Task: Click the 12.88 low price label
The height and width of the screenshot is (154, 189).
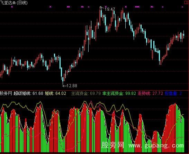Action: (72, 86)
